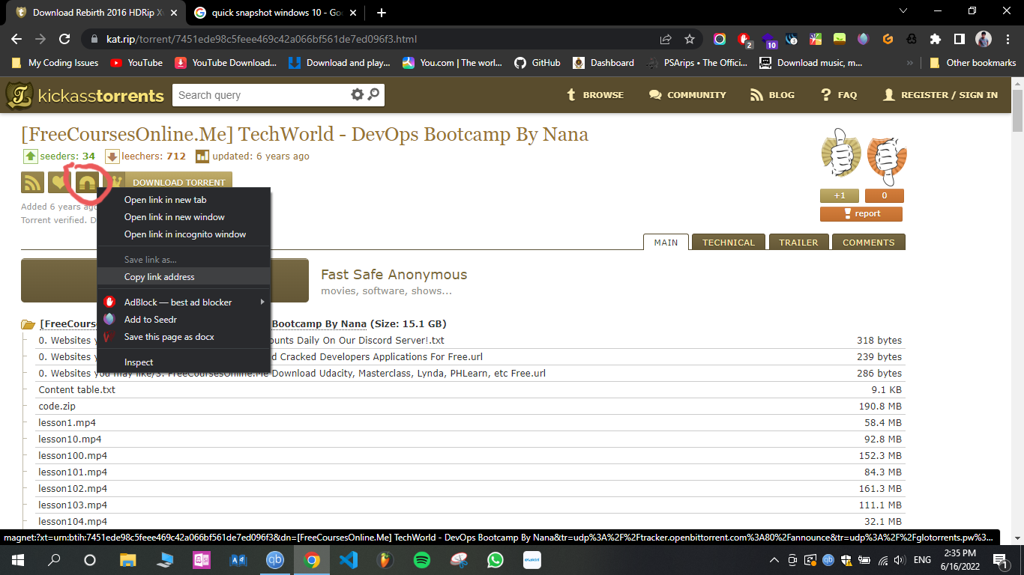Go back to the previous page
The image size is (1024, 575).
point(16,39)
